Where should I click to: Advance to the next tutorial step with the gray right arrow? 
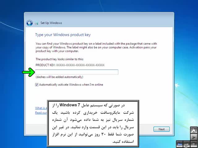point(187,144)
